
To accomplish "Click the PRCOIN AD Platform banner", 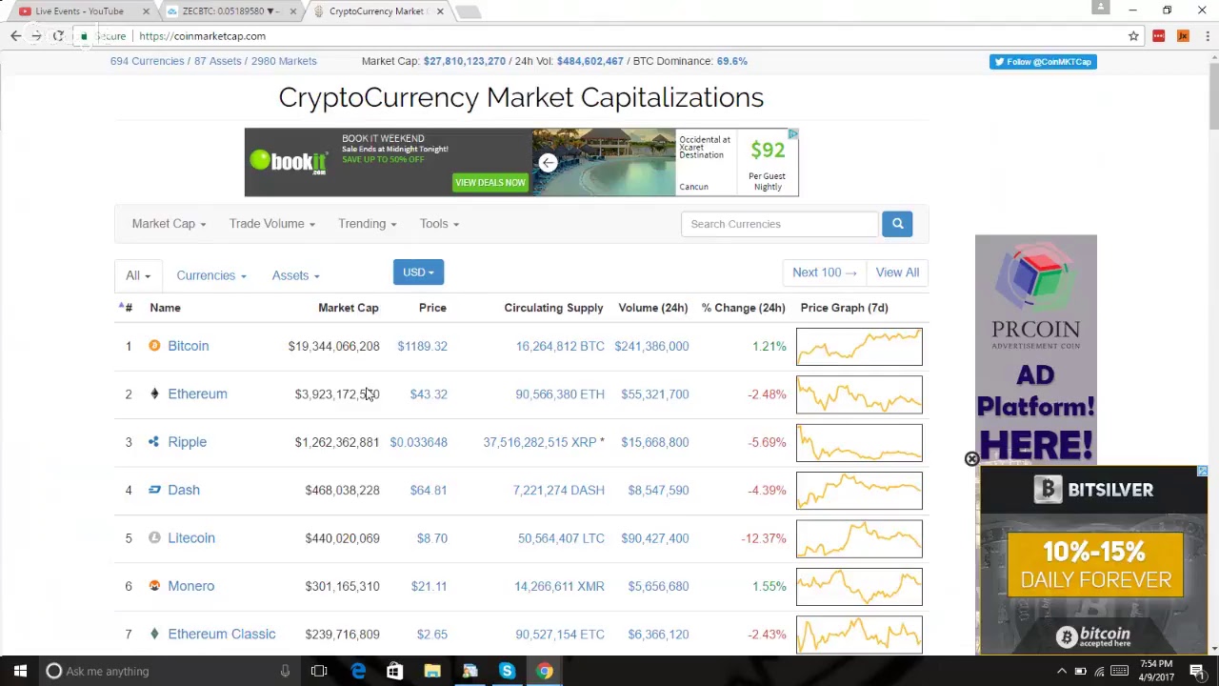I will pos(1036,349).
